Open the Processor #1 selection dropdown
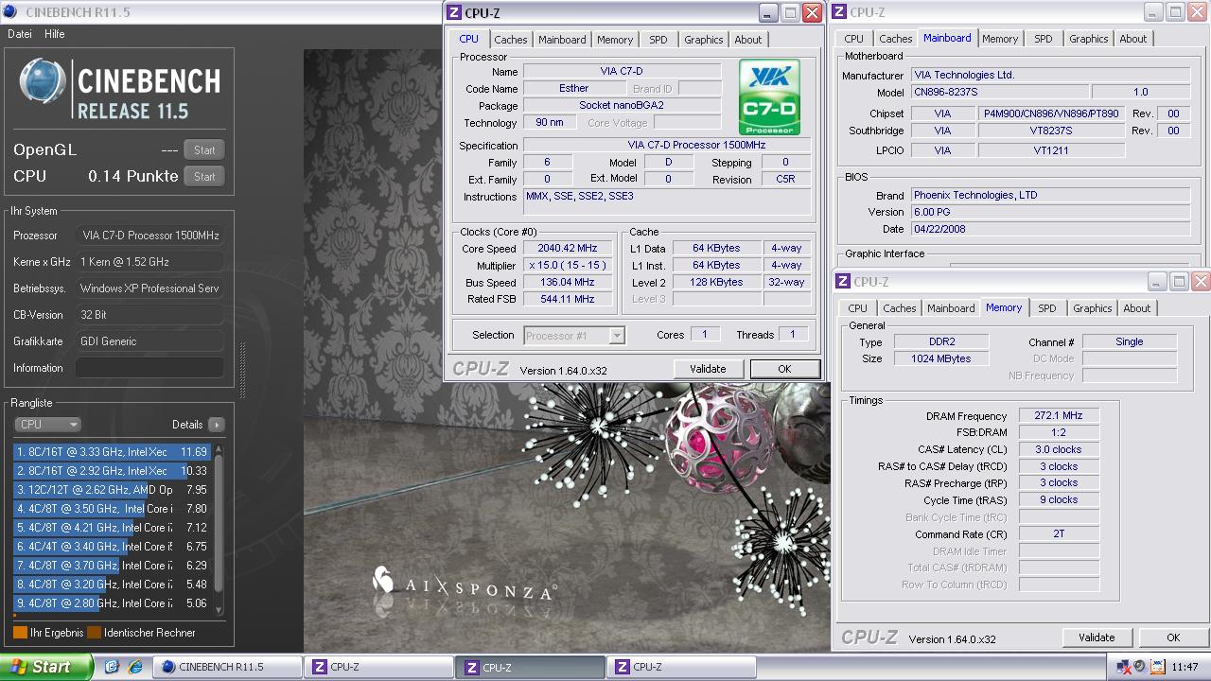Screen dimensions: 1211x681 (x=574, y=335)
